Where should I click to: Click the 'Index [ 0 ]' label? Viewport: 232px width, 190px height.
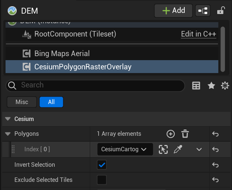click(x=37, y=149)
